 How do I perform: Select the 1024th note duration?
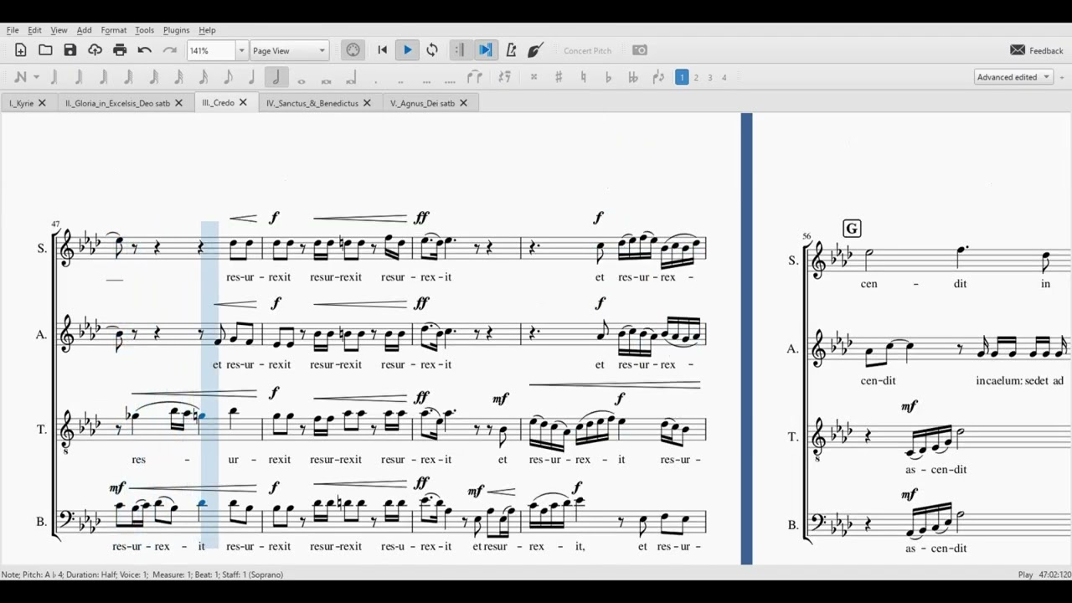54,77
